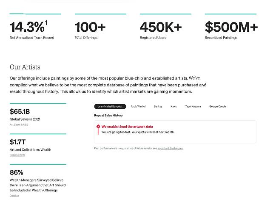Click the $500M+ Securitized Paintings statistic
The width and height of the screenshot is (276, 210).
pyautogui.click(x=231, y=28)
